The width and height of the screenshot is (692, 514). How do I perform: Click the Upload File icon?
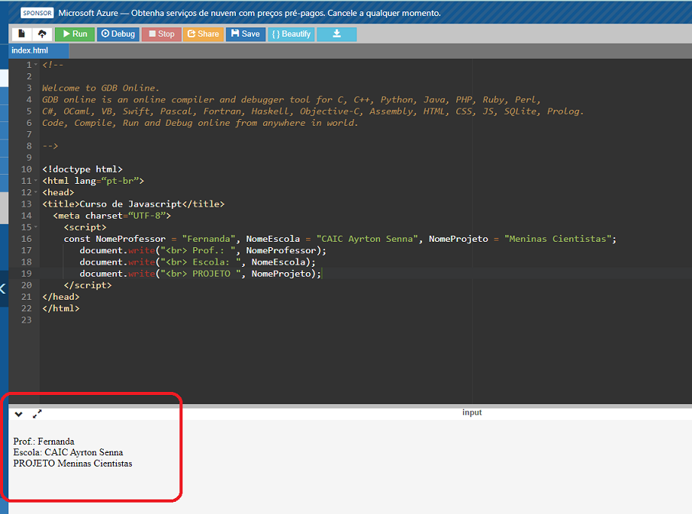click(41, 34)
